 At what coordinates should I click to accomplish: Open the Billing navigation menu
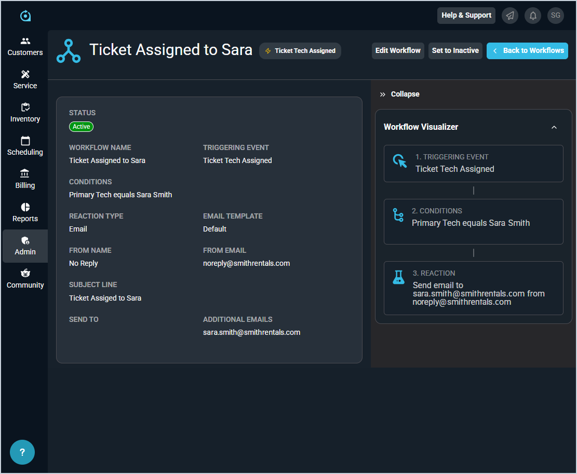pyautogui.click(x=25, y=179)
